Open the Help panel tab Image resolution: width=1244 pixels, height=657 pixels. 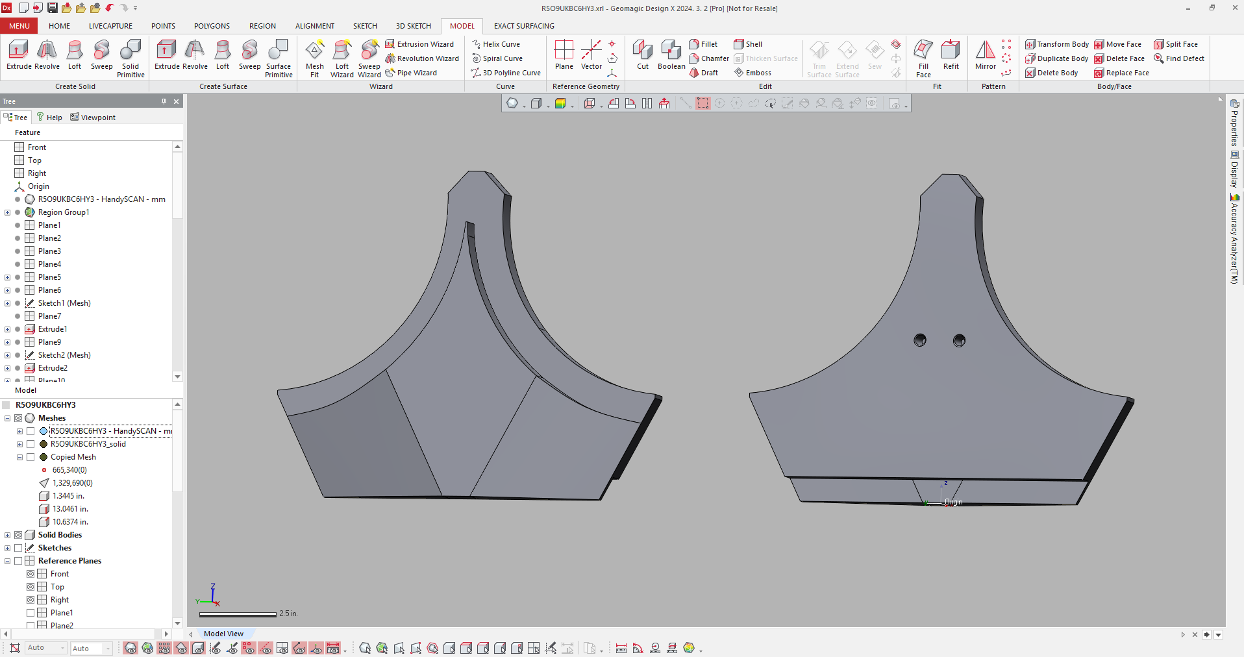tap(49, 118)
